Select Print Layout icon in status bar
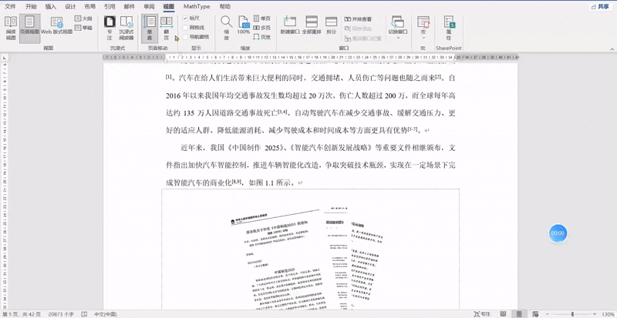 (519, 314)
